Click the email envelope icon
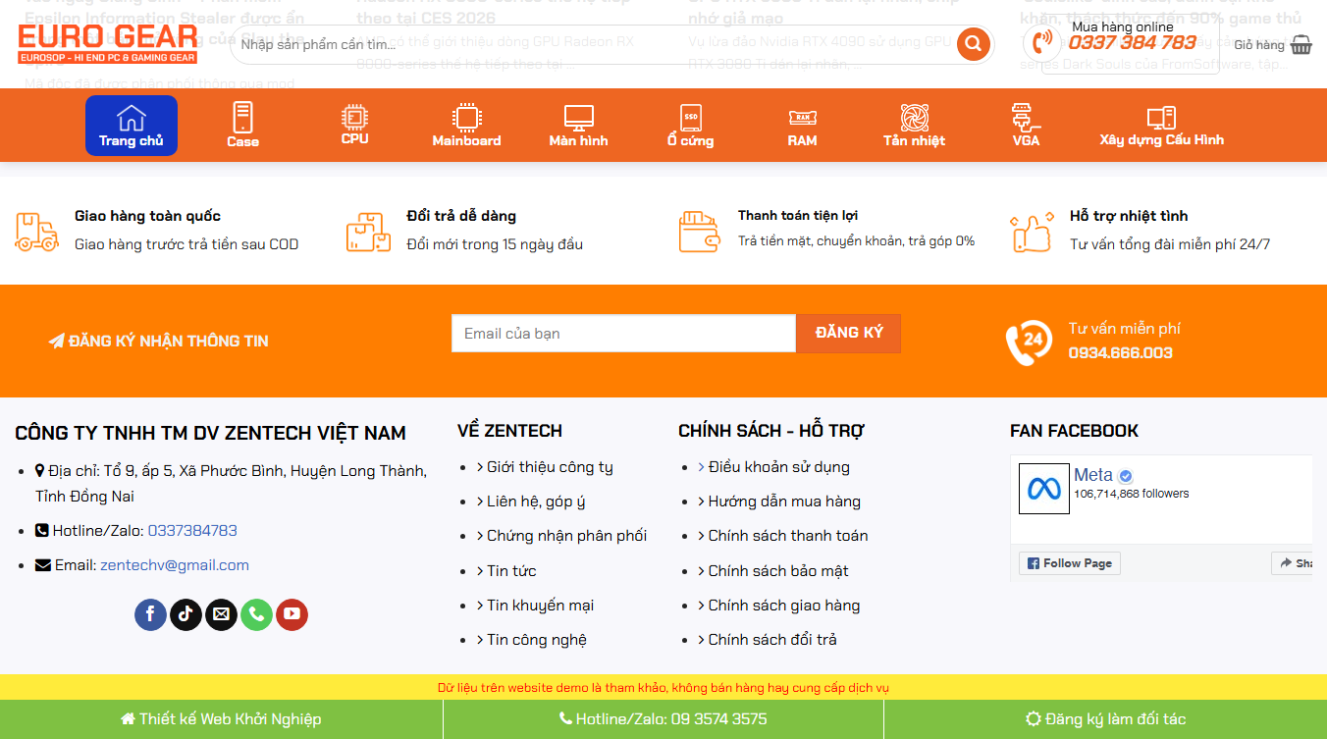1327x739 pixels. [221, 614]
